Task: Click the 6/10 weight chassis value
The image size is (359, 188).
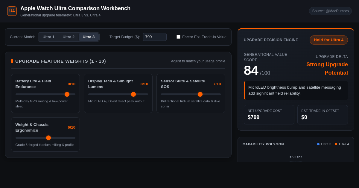Action: (x=72, y=127)
